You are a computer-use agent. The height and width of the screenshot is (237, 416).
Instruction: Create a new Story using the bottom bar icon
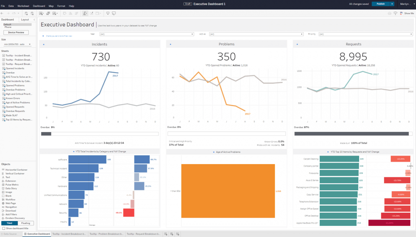click(178, 234)
